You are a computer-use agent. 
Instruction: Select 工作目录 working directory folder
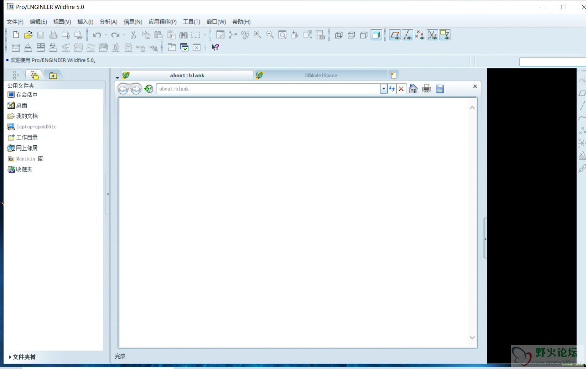pyautogui.click(x=22, y=137)
